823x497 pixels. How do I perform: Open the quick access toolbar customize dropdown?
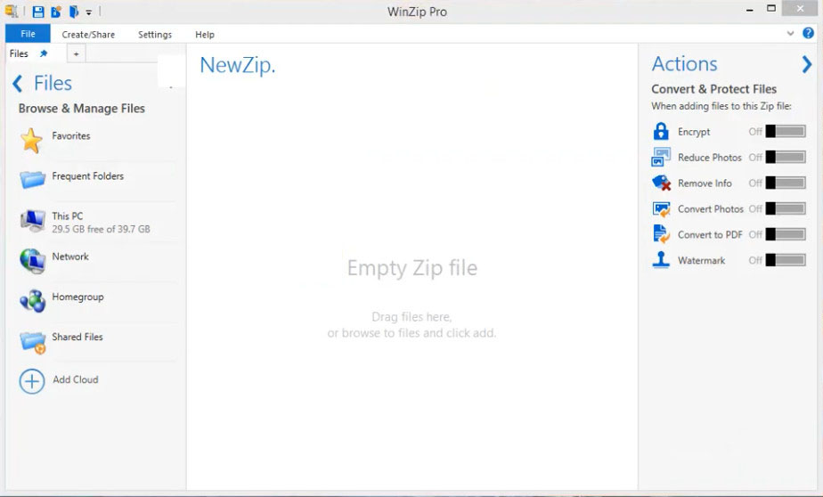point(89,12)
